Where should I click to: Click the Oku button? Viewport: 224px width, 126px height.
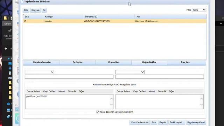[154, 122]
